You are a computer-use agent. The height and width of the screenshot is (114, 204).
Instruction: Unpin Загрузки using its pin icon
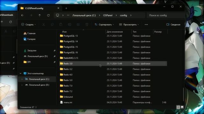[x=55, y=51]
